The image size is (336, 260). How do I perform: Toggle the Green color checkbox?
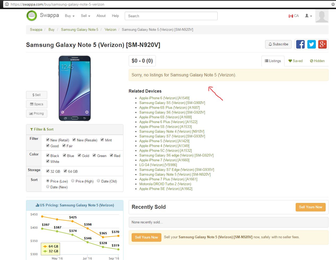[94, 155]
